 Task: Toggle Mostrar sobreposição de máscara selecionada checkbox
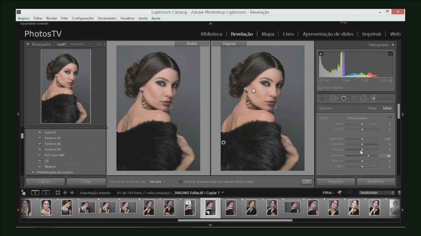(x=180, y=182)
